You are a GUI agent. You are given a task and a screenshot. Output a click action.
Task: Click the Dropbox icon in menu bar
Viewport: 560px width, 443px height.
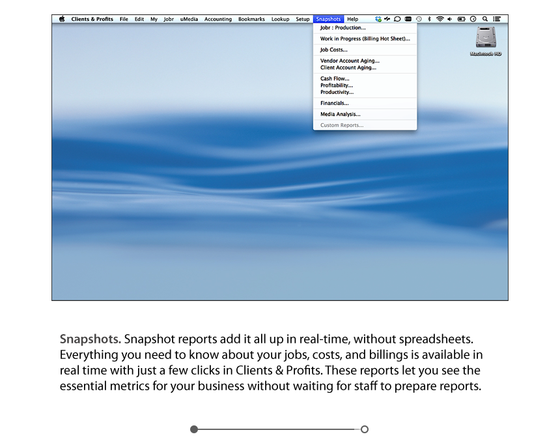(378, 19)
